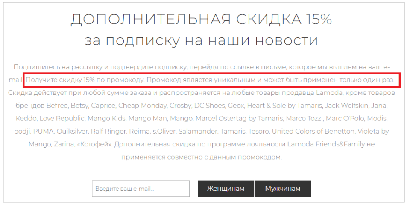Click the brand name PUMA
Screen dimensions: 410x206
pos(44,131)
